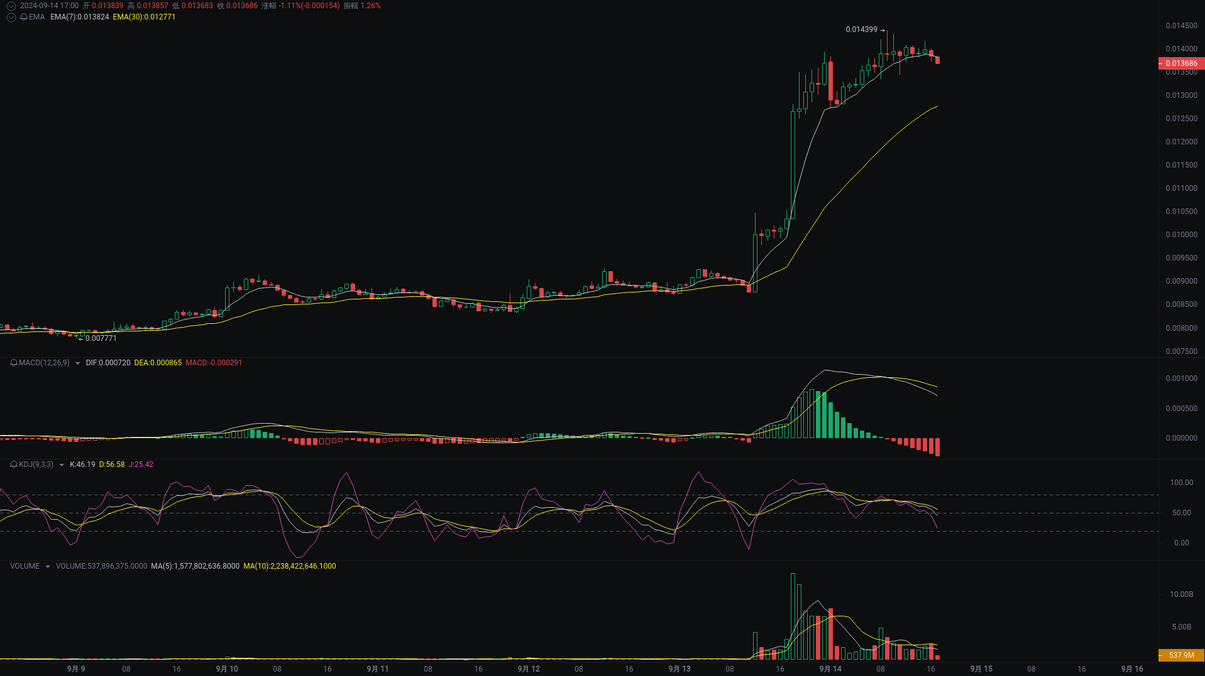Viewport: 1205px width, 676px height.
Task: Click the 537.9M volume value tag
Action: (1181, 655)
